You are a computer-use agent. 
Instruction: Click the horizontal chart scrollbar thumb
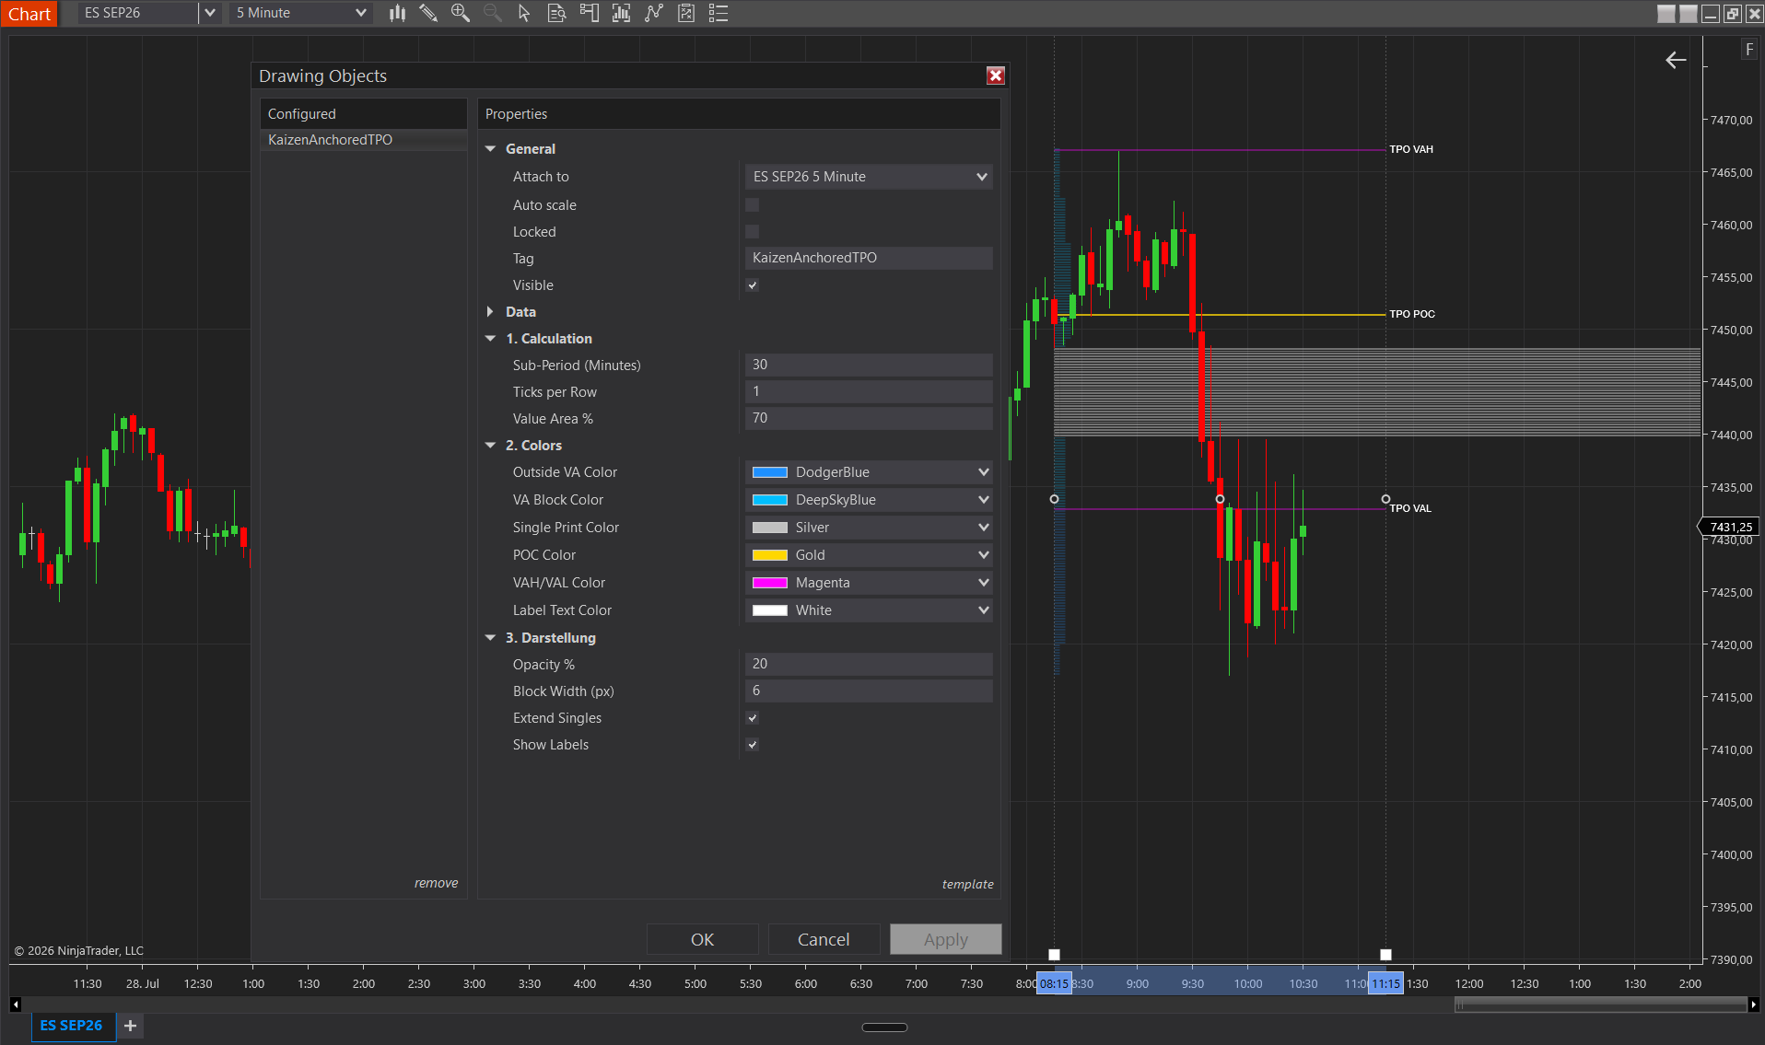(1600, 1004)
